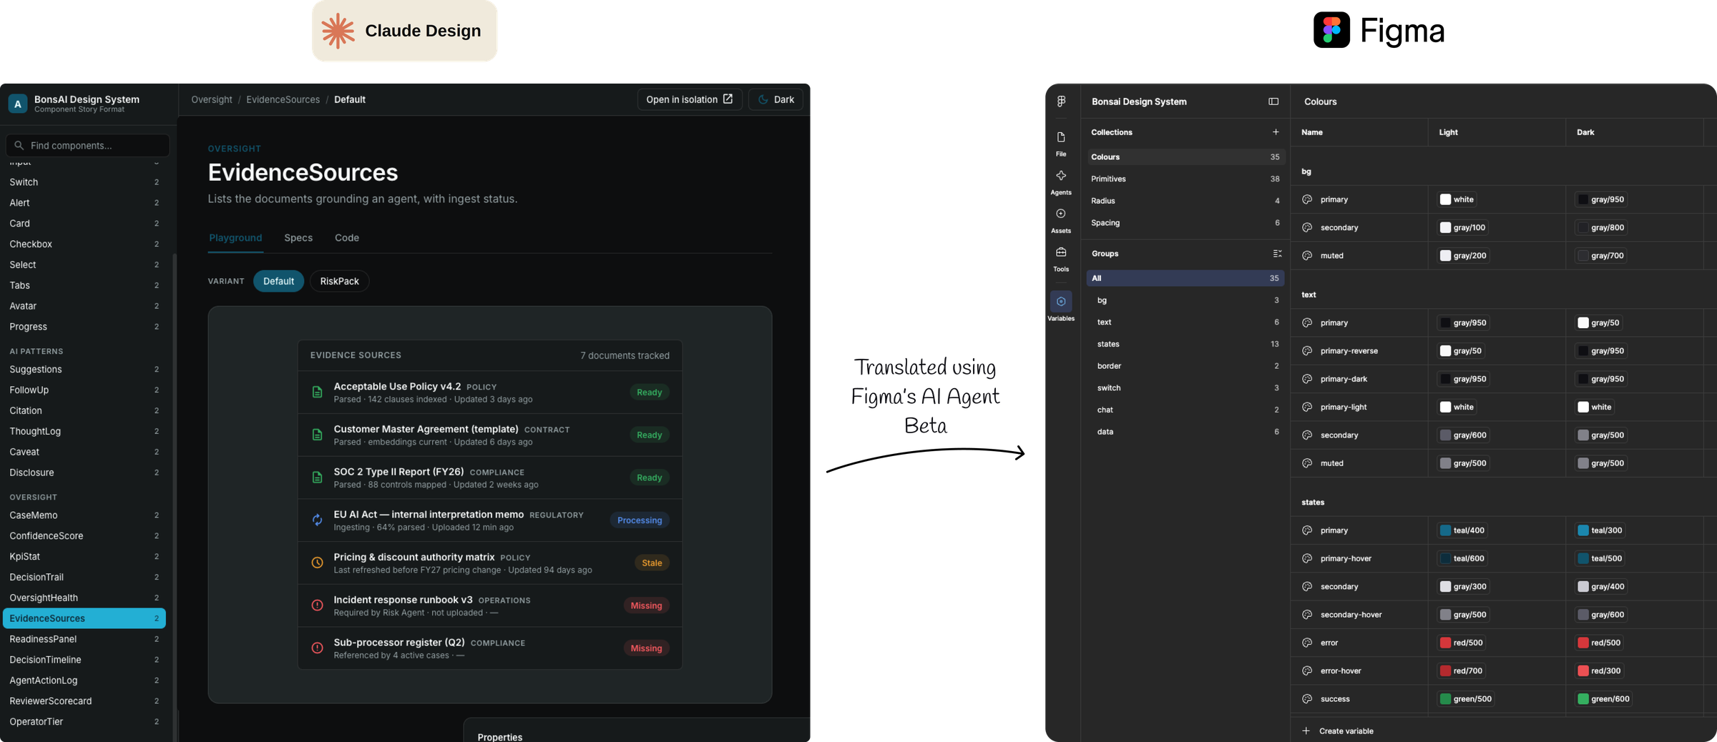
Task: Select the All group in Groups
Action: [1185, 278]
